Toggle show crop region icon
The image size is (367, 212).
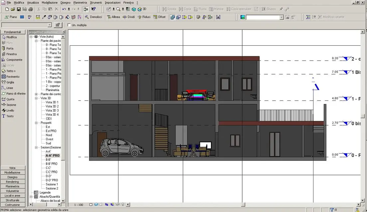(x=112, y=204)
